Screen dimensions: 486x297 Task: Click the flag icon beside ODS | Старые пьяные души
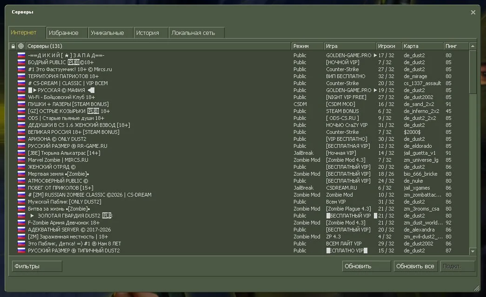21,118
